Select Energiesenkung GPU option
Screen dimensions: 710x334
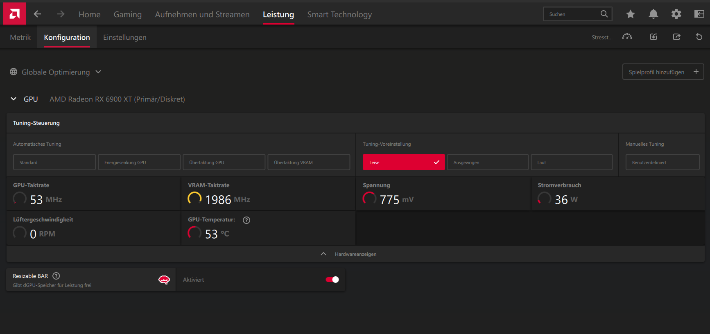[139, 162]
